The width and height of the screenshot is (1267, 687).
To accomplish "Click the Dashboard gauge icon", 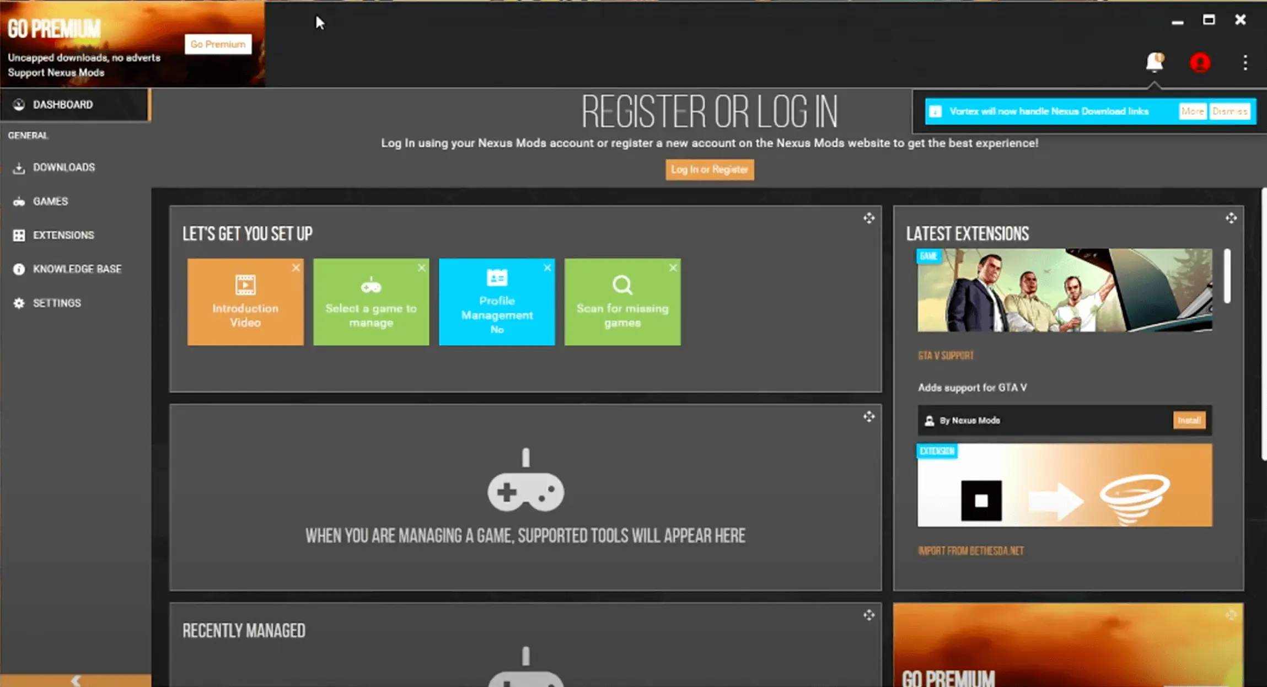I will click(x=19, y=105).
